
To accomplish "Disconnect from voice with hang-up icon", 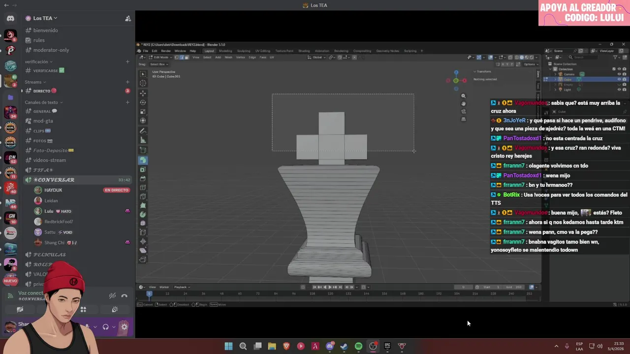I will [125, 296].
